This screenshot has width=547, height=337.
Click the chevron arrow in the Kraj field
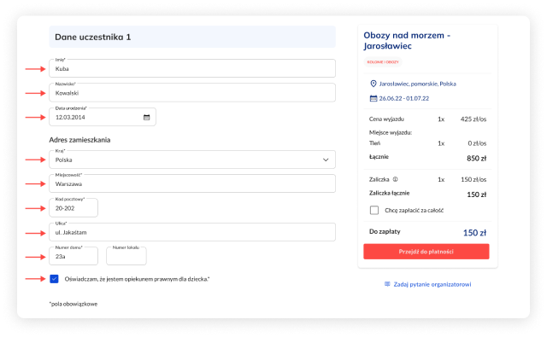(x=326, y=160)
